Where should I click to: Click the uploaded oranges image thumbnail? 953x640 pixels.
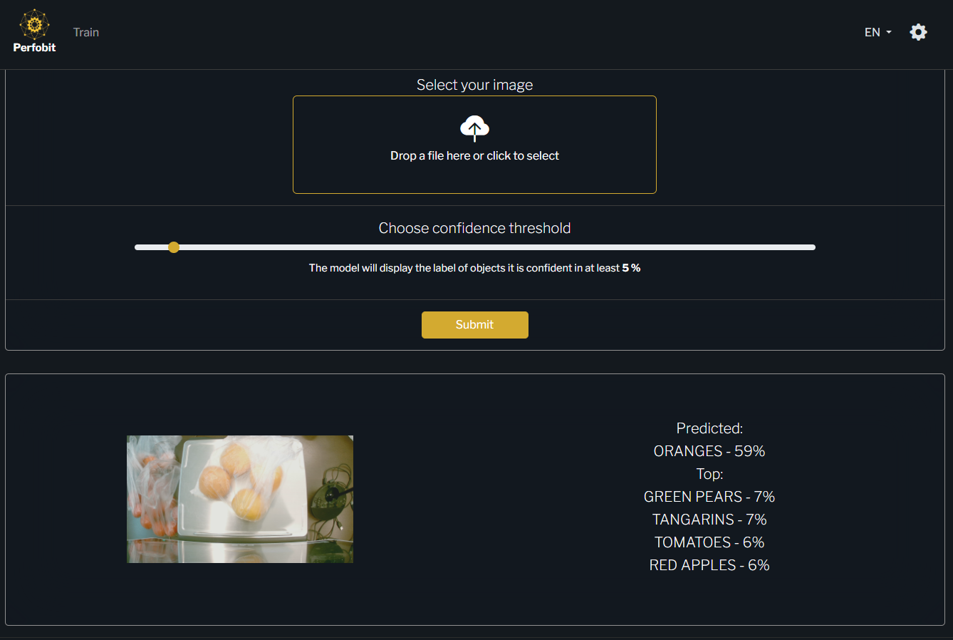pos(240,499)
